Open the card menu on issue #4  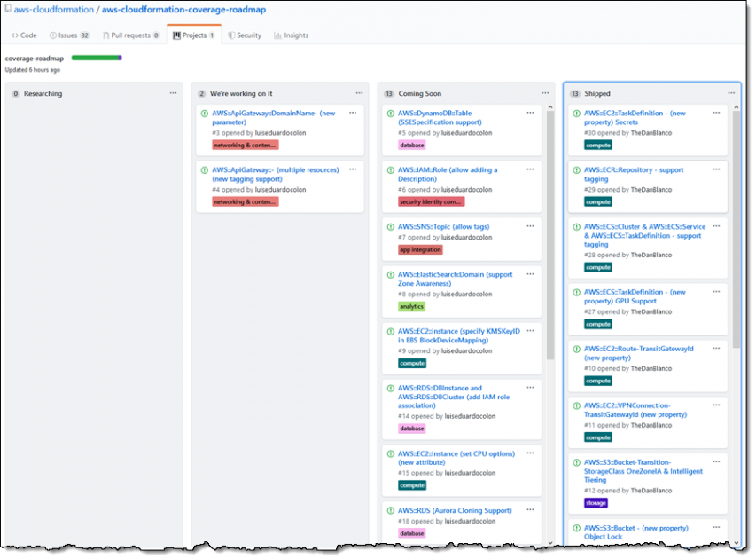353,169
